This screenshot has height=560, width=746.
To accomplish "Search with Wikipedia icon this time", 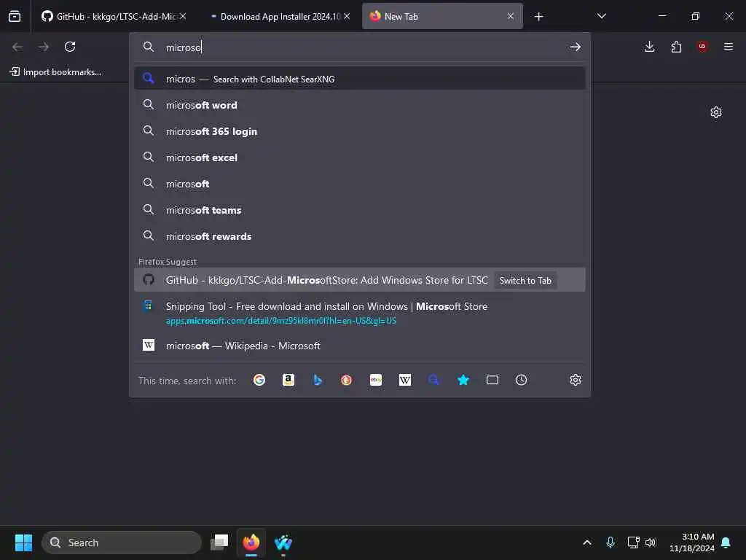I will point(405,380).
